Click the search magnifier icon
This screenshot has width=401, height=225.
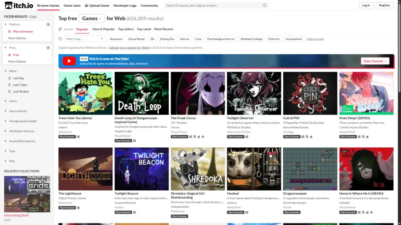(x=265, y=5)
